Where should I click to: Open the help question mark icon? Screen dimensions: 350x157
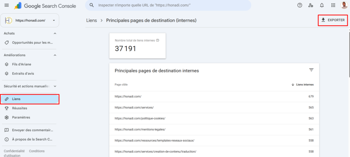[300, 5]
